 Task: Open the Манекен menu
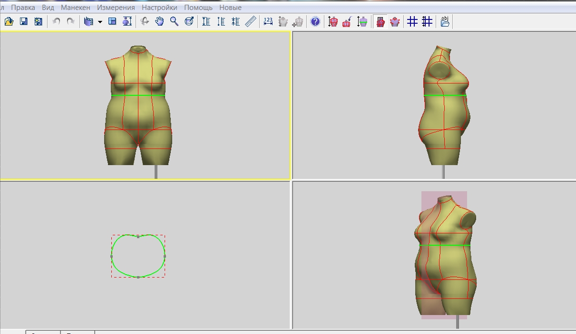click(76, 8)
